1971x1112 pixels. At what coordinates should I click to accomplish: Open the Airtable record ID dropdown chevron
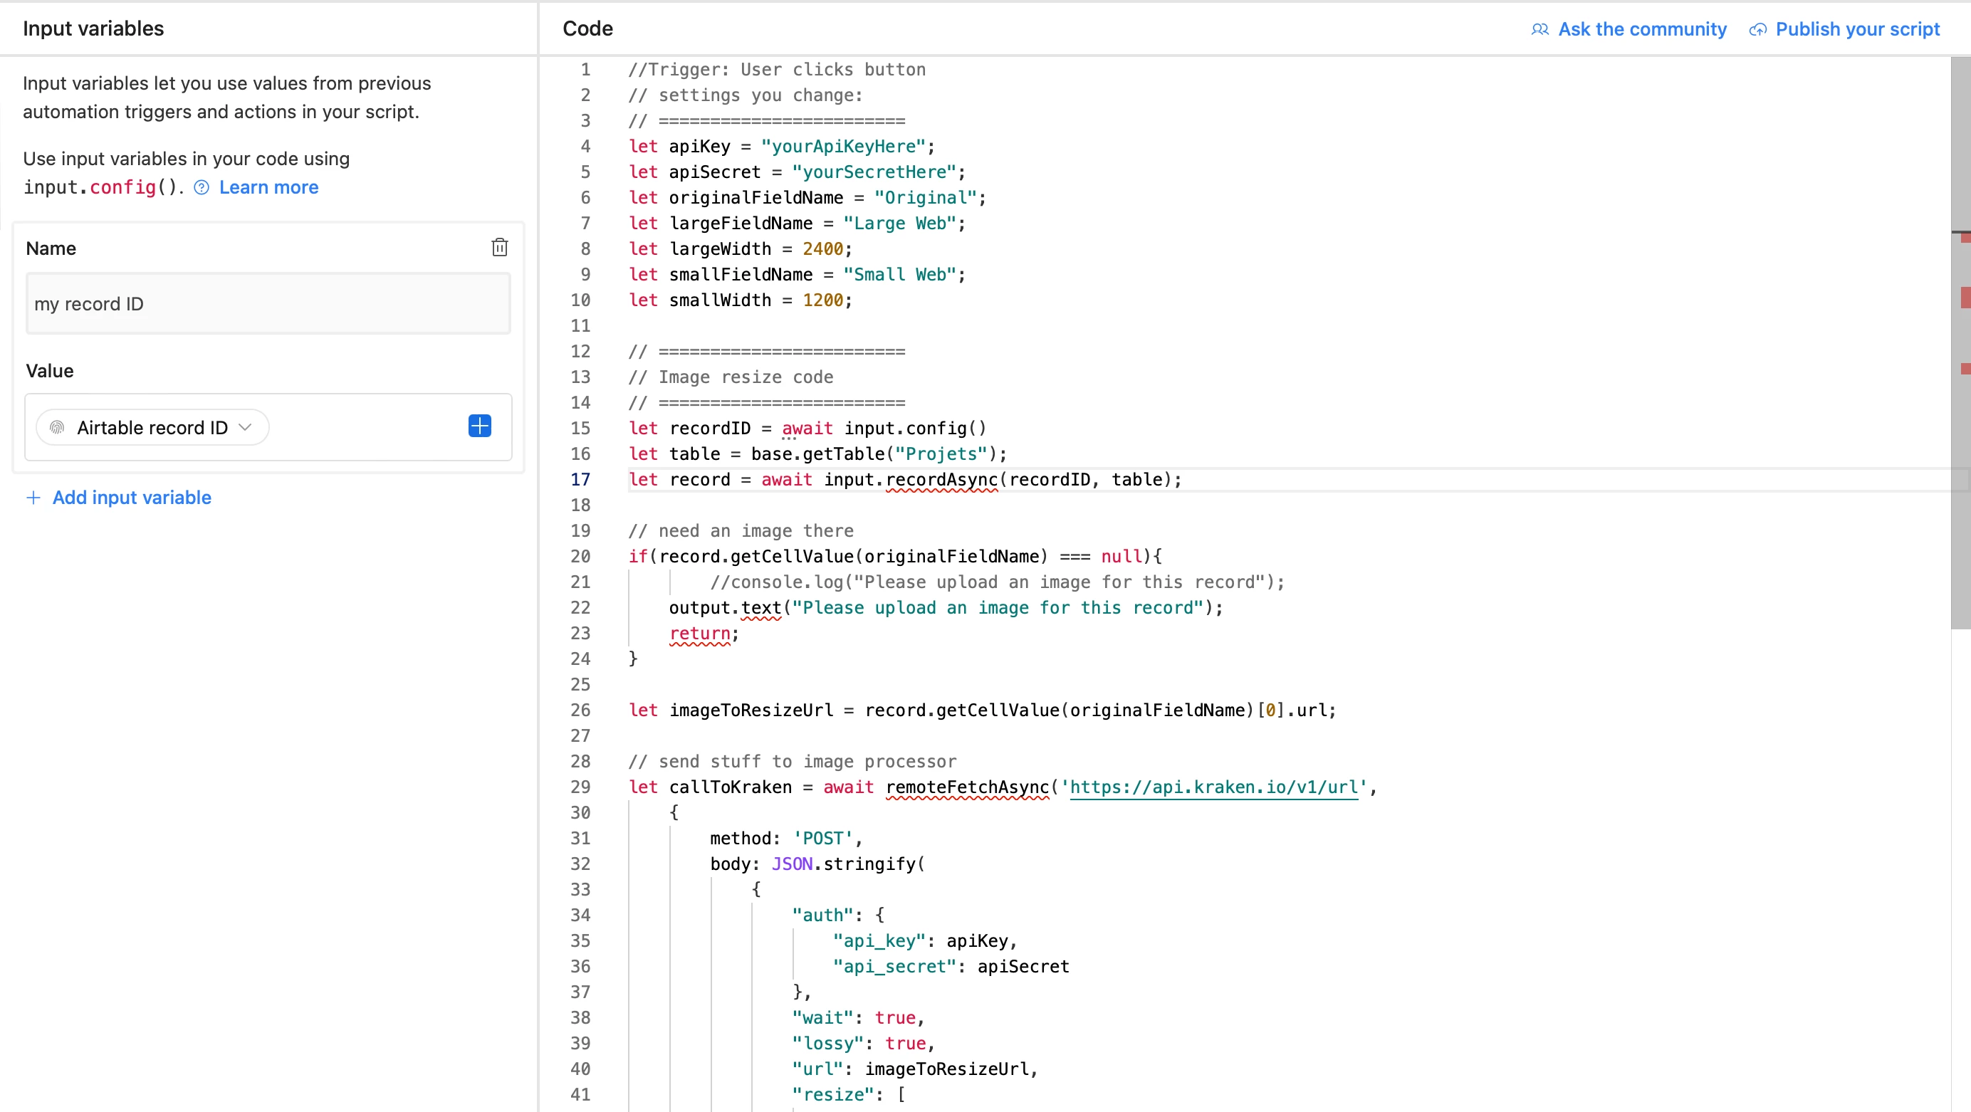coord(246,426)
